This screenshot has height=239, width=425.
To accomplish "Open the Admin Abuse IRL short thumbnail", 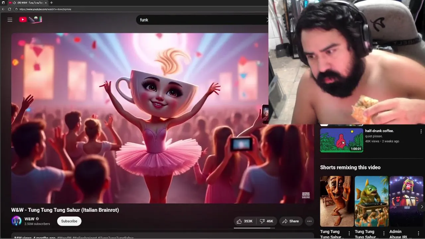I will pos(406,201).
